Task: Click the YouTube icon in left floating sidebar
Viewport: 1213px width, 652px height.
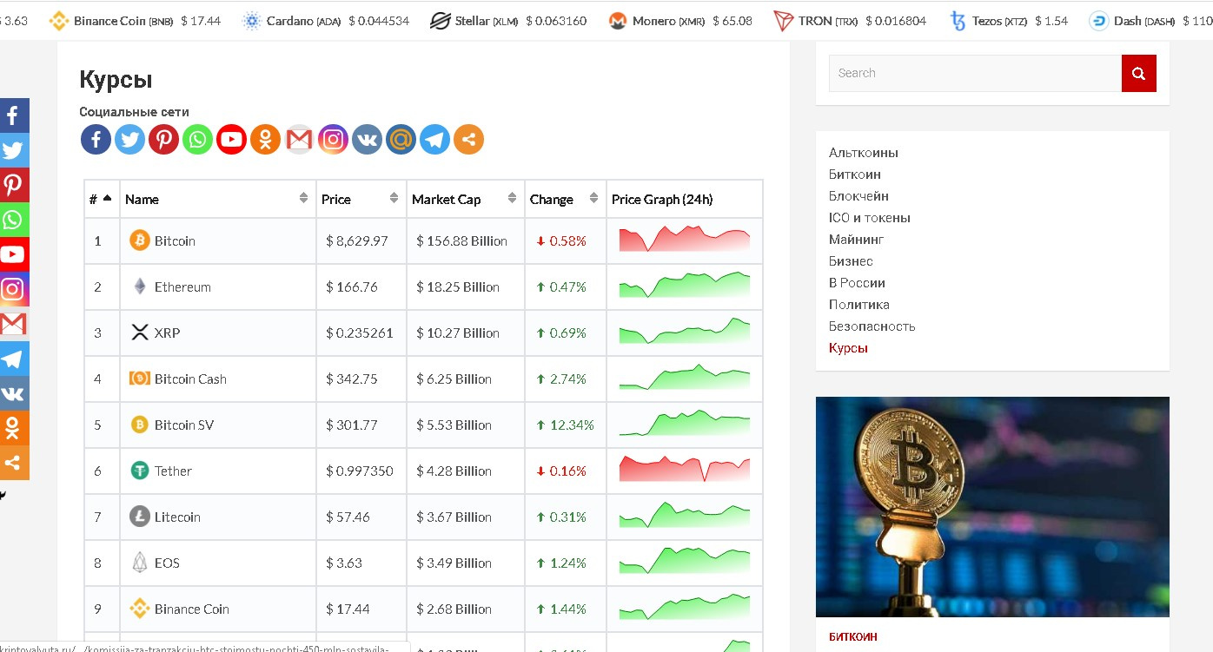Action: 14,254
